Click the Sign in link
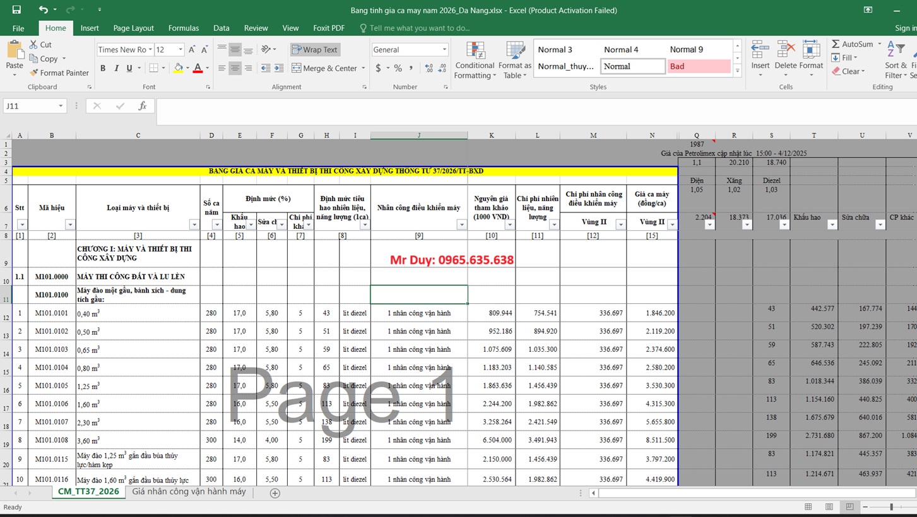The height and width of the screenshot is (517, 917). tap(906, 28)
